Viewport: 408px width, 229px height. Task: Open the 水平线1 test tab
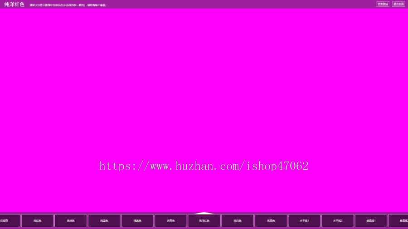(x=304, y=221)
